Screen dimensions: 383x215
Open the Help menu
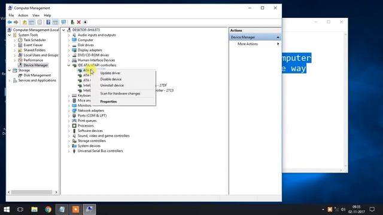tap(47, 16)
